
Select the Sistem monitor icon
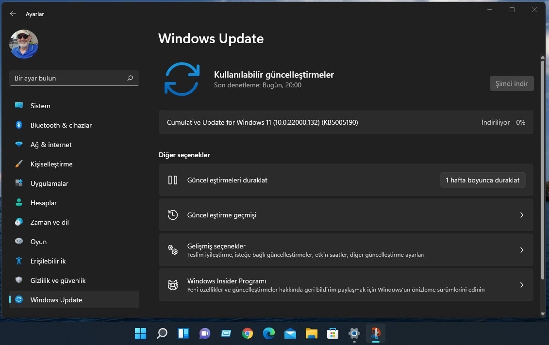point(19,105)
